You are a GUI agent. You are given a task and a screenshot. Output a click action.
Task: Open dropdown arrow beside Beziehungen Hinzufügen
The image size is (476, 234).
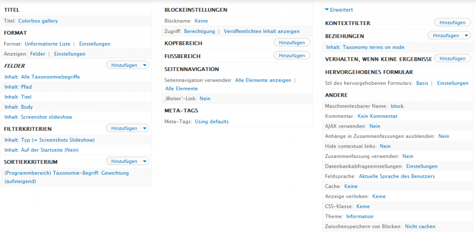pyautogui.click(x=466, y=35)
